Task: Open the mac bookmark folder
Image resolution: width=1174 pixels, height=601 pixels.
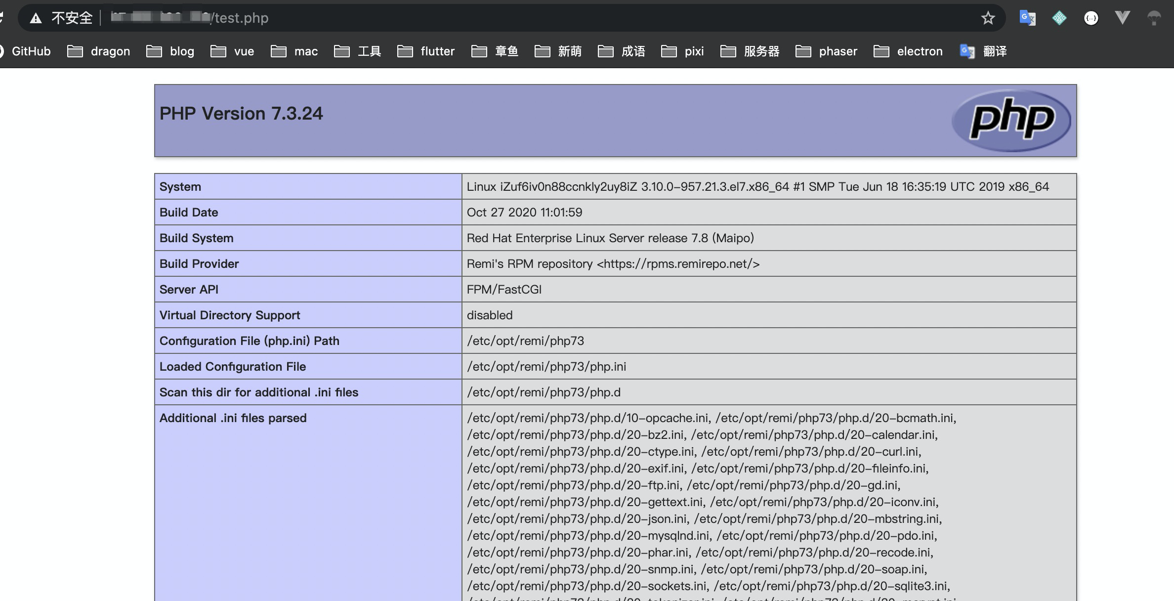Action: tap(294, 51)
